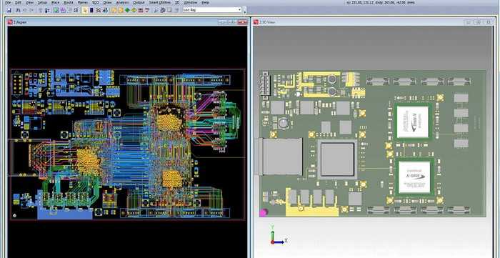Click the round gear-like toolbar icon
Viewport: 500px width, 258px height.
(76, 10)
